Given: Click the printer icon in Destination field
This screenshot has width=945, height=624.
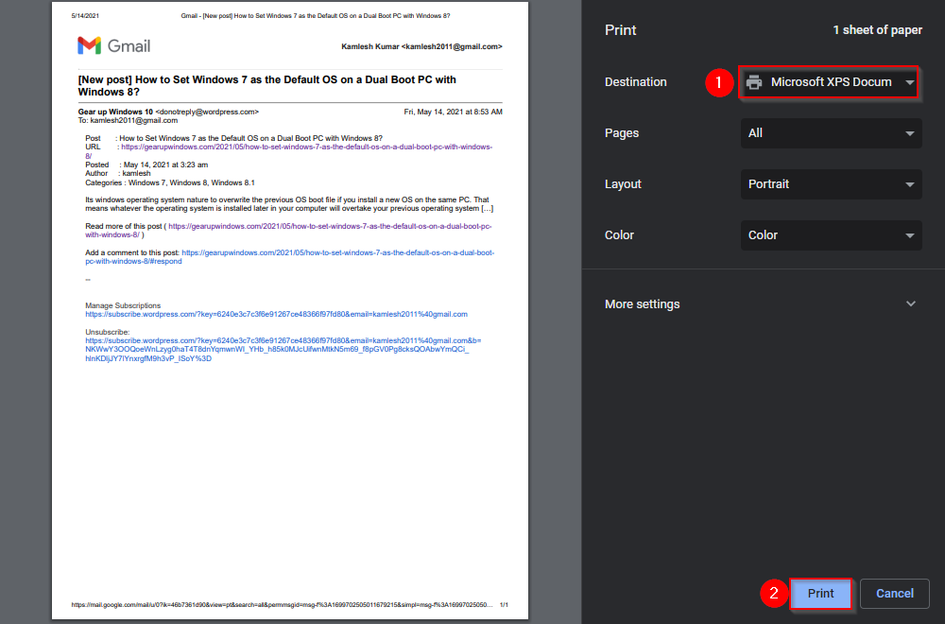Looking at the screenshot, I should [754, 82].
